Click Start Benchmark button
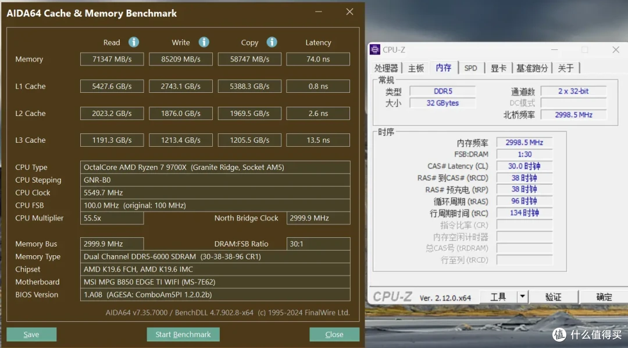Screen dimensions: 628x348 [183, 335]
